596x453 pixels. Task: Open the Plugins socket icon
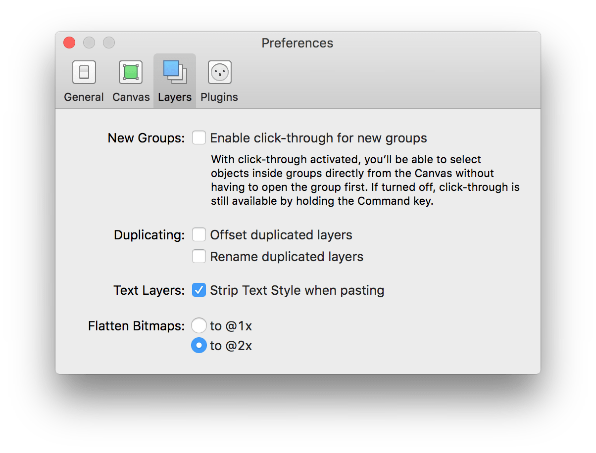click(219, 72)
